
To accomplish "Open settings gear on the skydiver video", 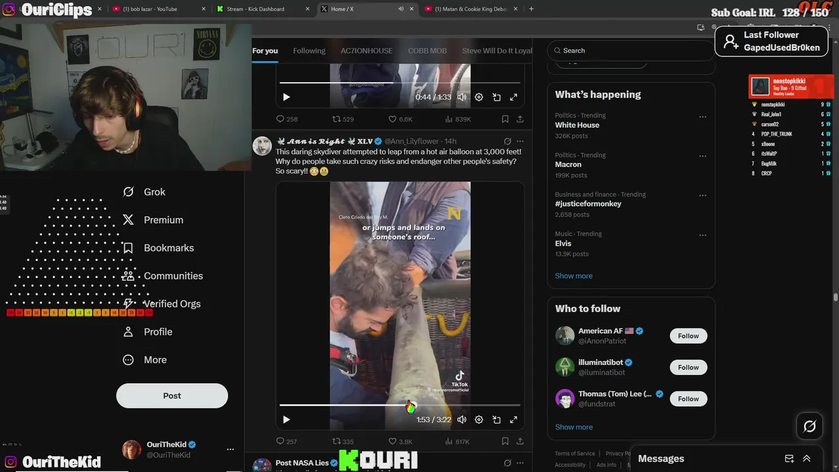I will 479,420.
